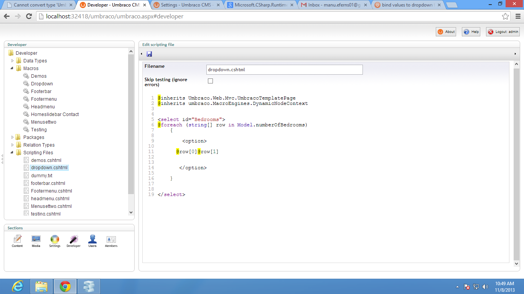Open the Media section icon
Screen dimensions: 524x294
(36, 241)
